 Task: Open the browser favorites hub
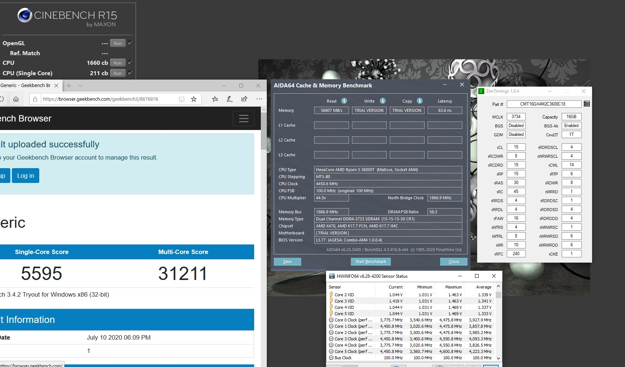tap(215, 99)
